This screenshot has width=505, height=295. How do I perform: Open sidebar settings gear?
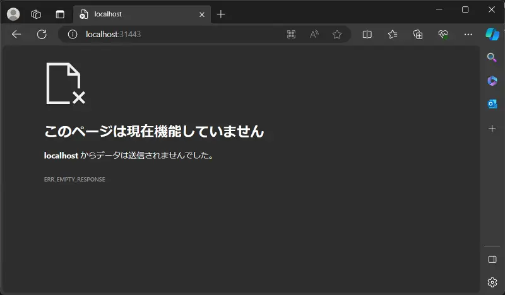click(492, 282)
